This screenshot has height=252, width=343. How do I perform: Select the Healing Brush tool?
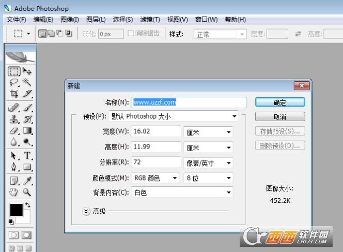pyautogui.click(x=14, y=108)
